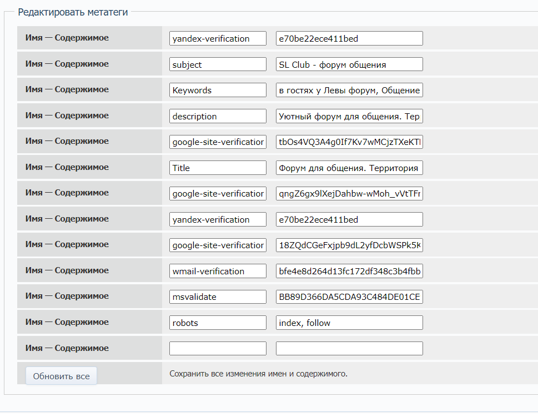Click the empty name field in last row
Screen dimensions: 538x417
(218, 348)
